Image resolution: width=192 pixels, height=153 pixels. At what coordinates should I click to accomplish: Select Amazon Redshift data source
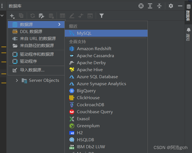tap(106, 49)
